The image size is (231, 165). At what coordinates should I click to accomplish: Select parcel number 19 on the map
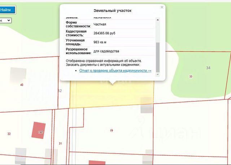click(x=112, y=131)
